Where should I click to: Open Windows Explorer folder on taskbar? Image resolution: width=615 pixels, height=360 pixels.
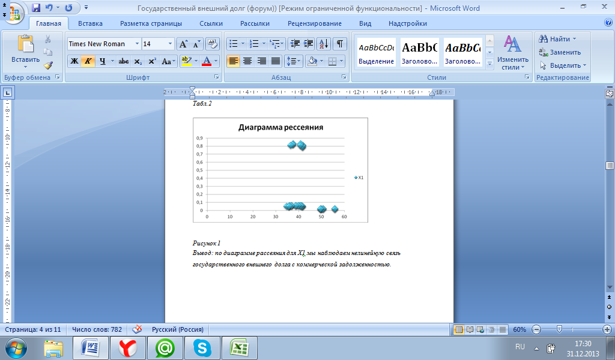click(x=53, y=348)
